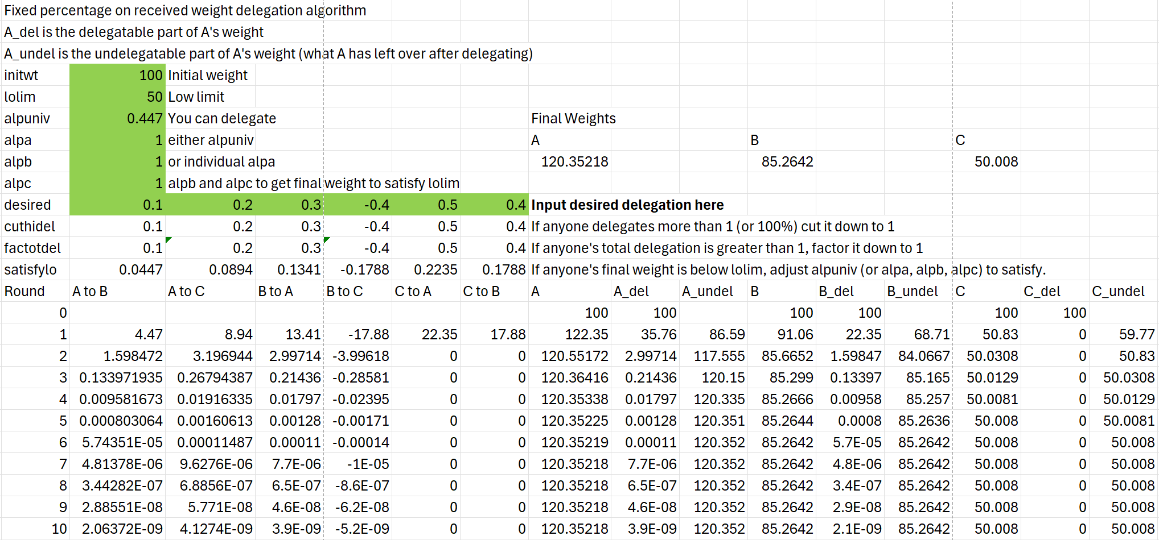Select the desired row cell with 0.5
This screenshot has height=540, width=1159.
point(426,205)
